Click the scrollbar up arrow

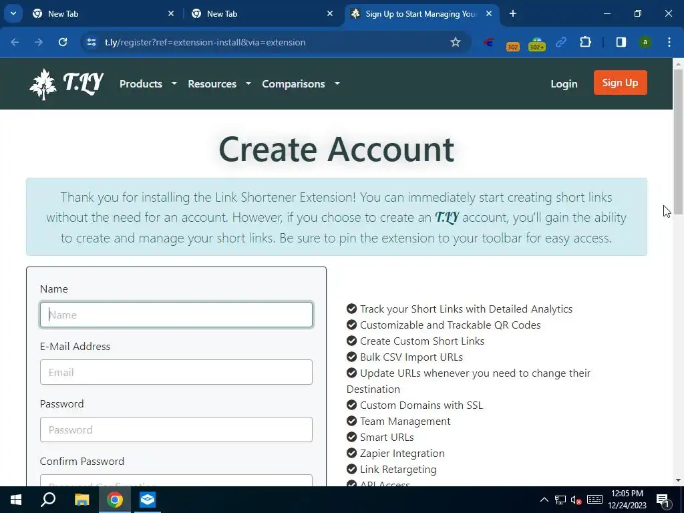[678, 64]
